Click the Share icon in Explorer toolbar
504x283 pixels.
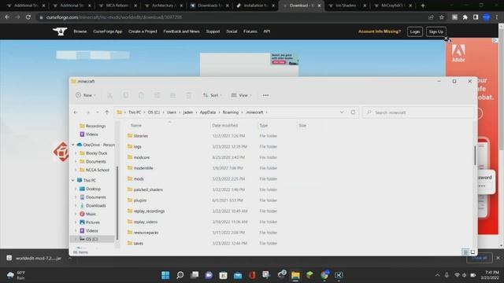pos(172,95)
